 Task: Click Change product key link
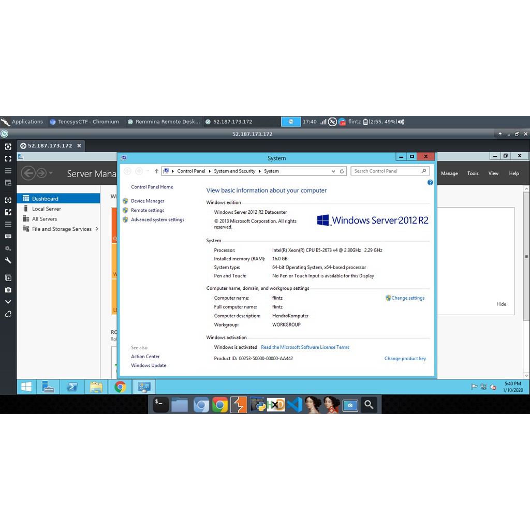point(405,358)
